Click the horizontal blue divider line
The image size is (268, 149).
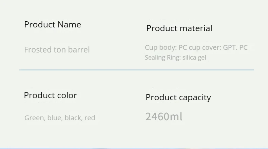136,70
